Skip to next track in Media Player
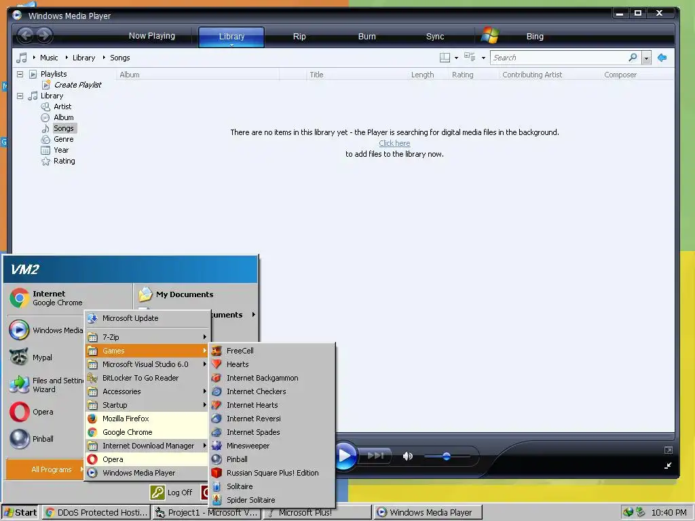The height and width of the screenshot is (521, 695). [375, 455]
